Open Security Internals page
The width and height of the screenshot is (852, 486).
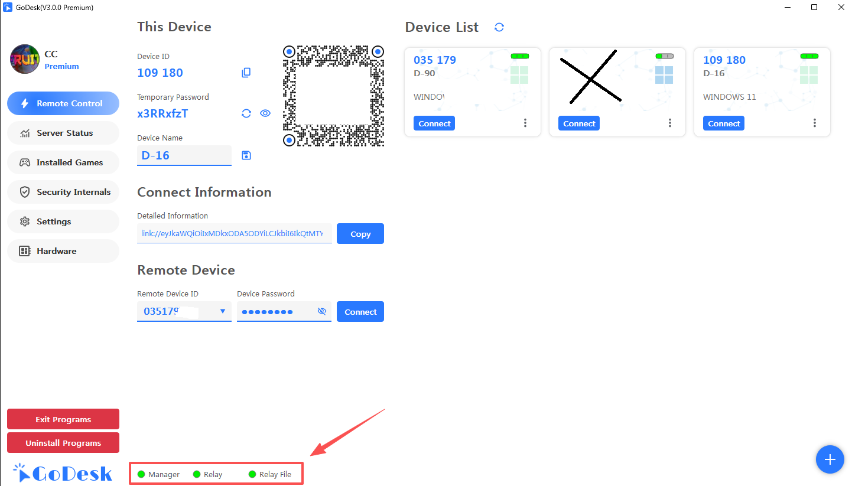[x=63, y=192]
